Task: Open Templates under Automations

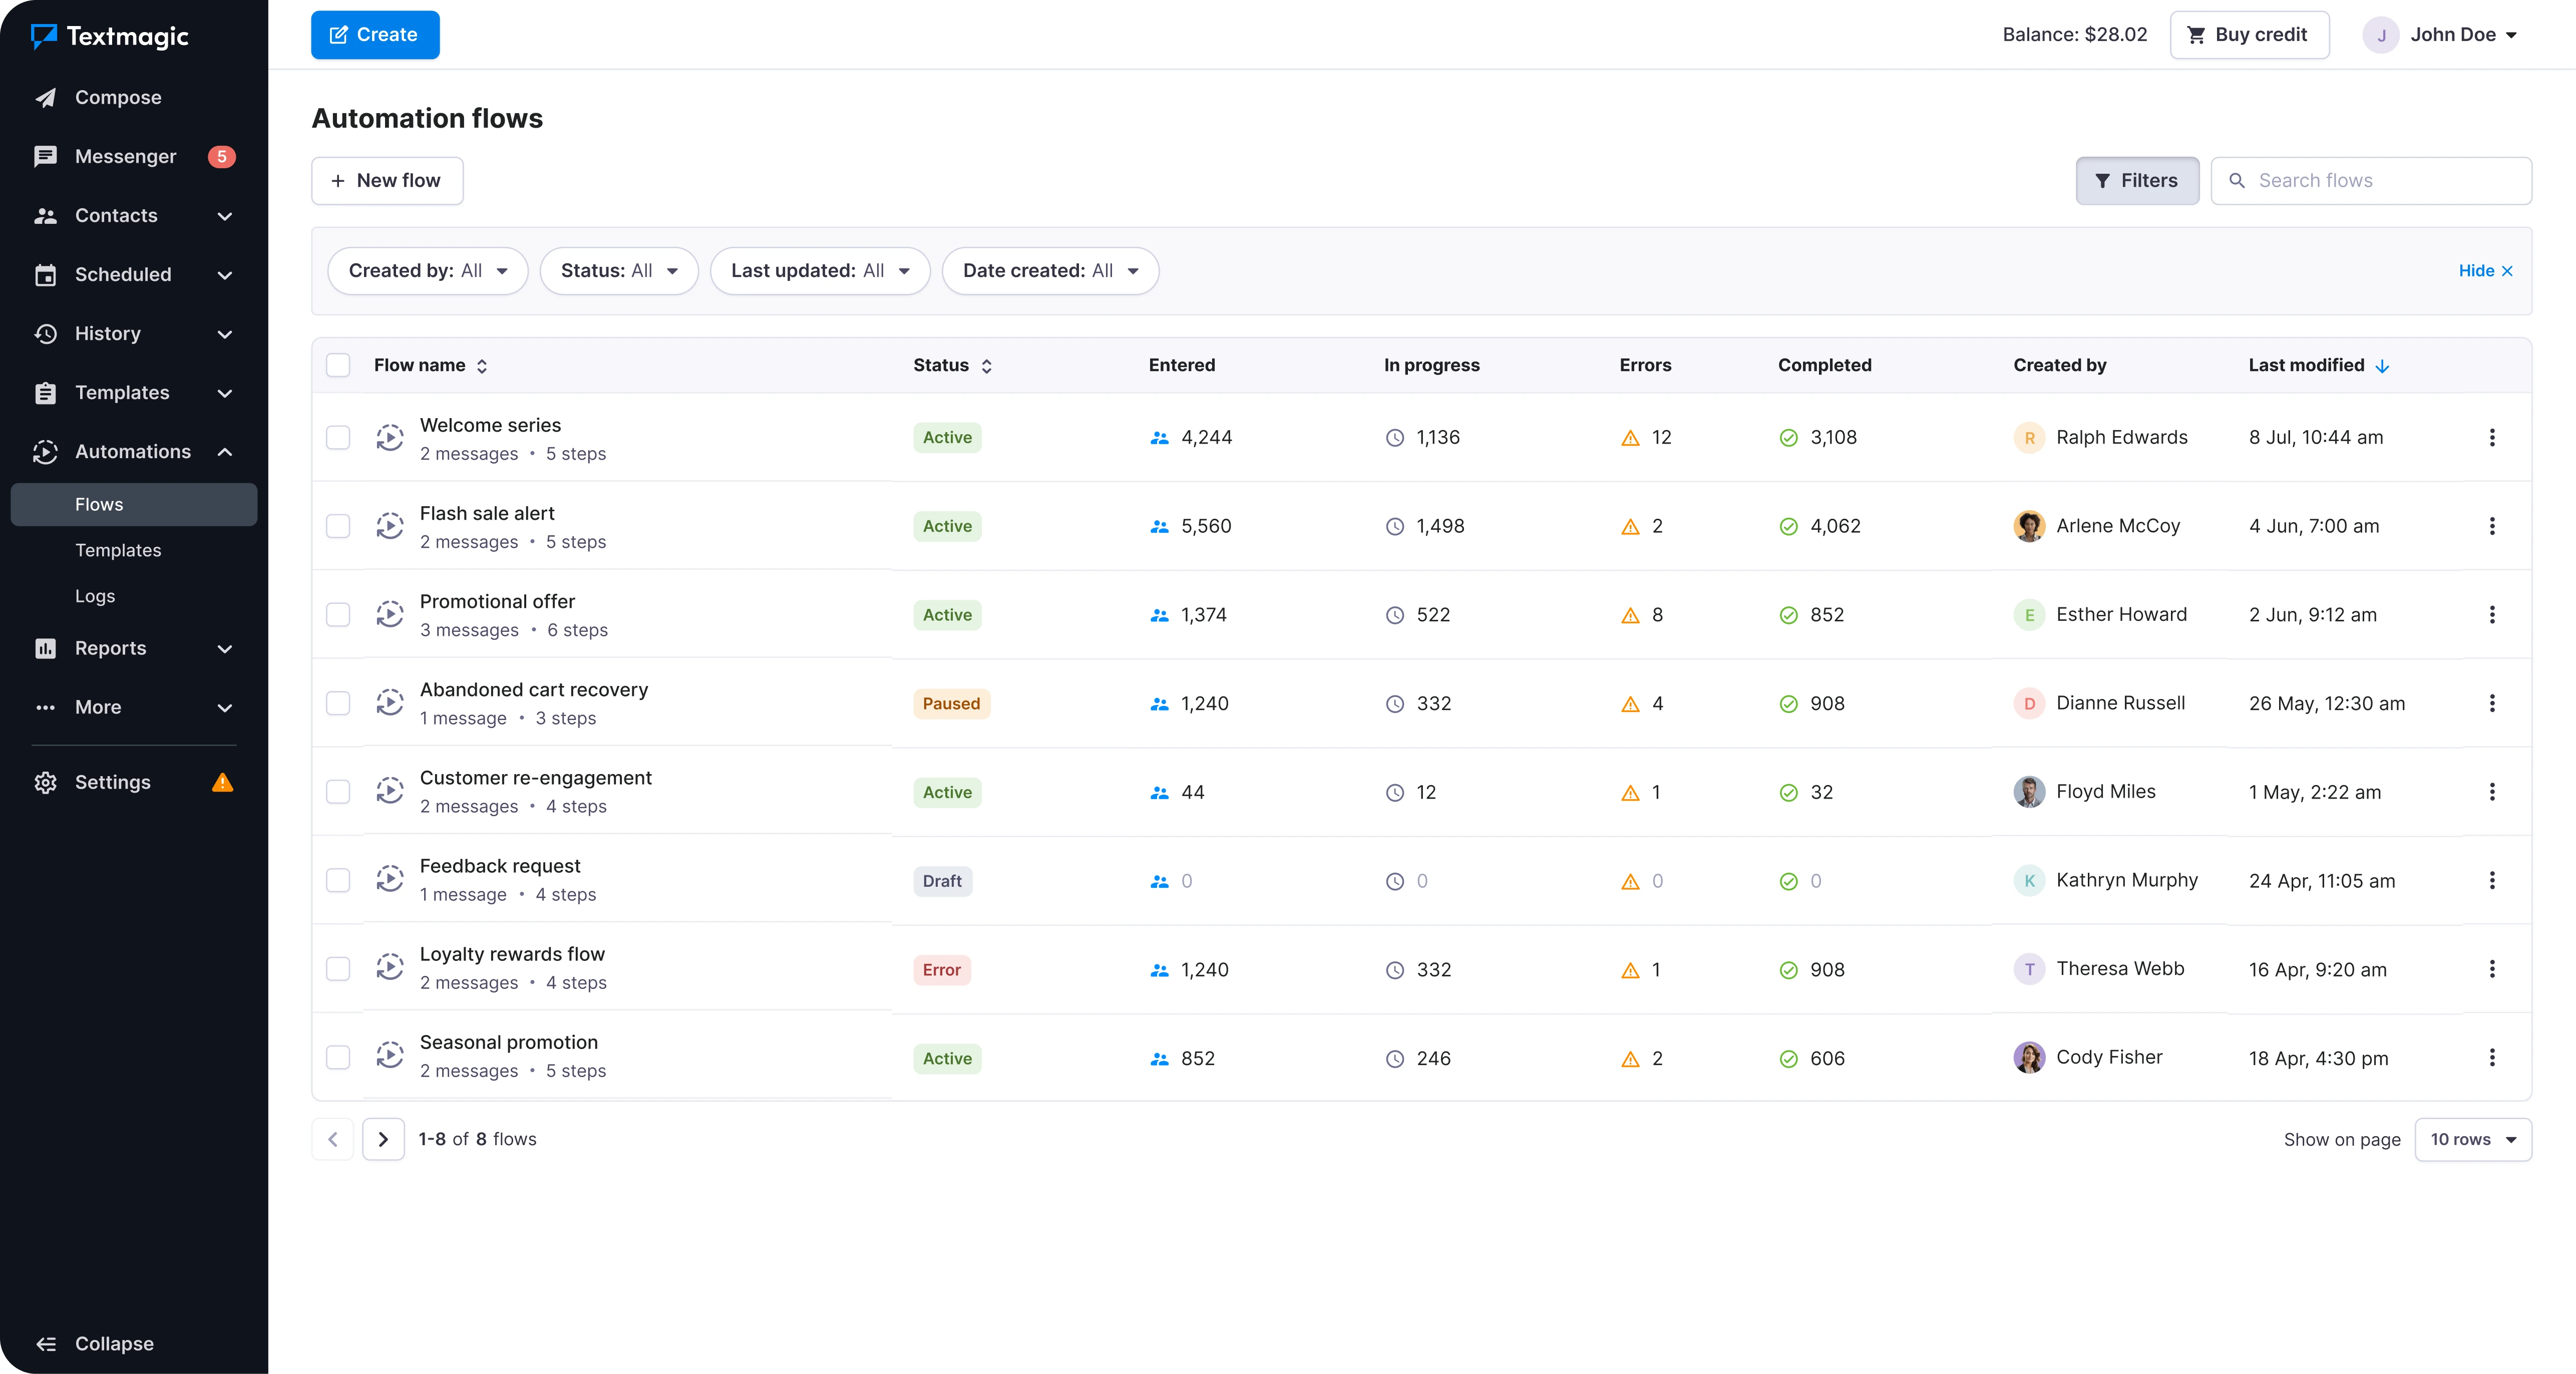Action: click(x=118, y=550)
